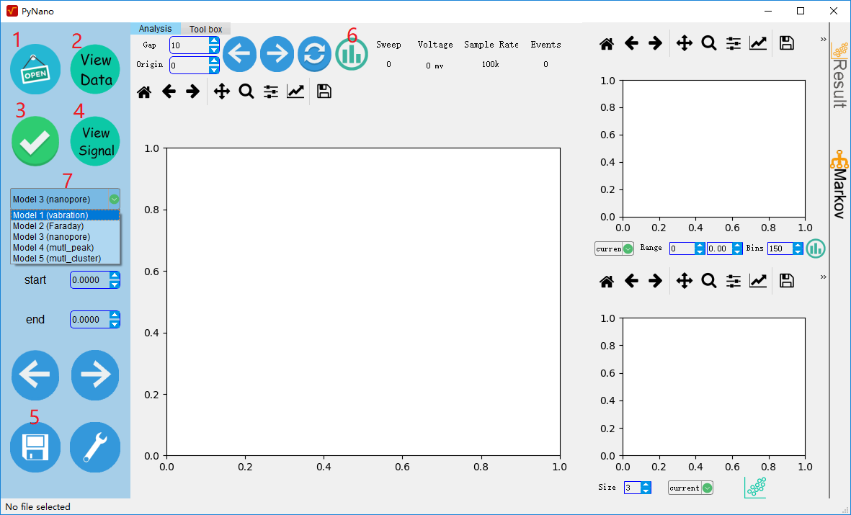
Task: Decrease the end value with down arrow
Action: (x=114, y=324)
